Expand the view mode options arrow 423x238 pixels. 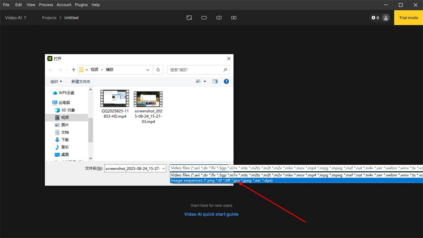205,82
